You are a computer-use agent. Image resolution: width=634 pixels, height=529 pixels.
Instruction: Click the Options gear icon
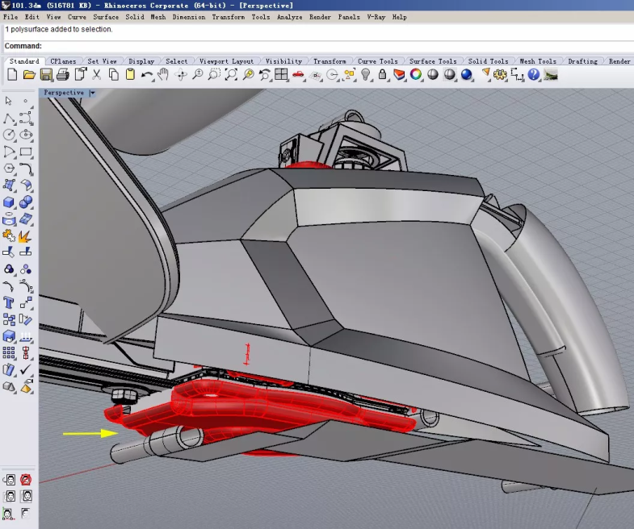pos(500,74)
